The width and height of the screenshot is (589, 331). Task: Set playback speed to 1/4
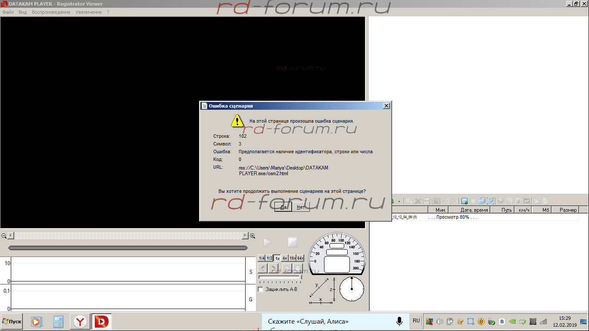click(262, 258)
